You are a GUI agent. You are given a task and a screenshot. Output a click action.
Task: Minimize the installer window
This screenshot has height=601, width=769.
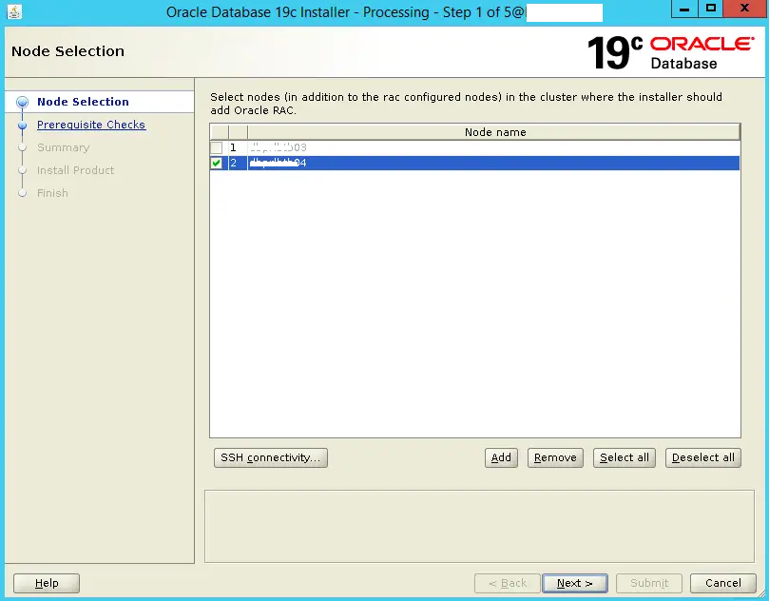684,9
